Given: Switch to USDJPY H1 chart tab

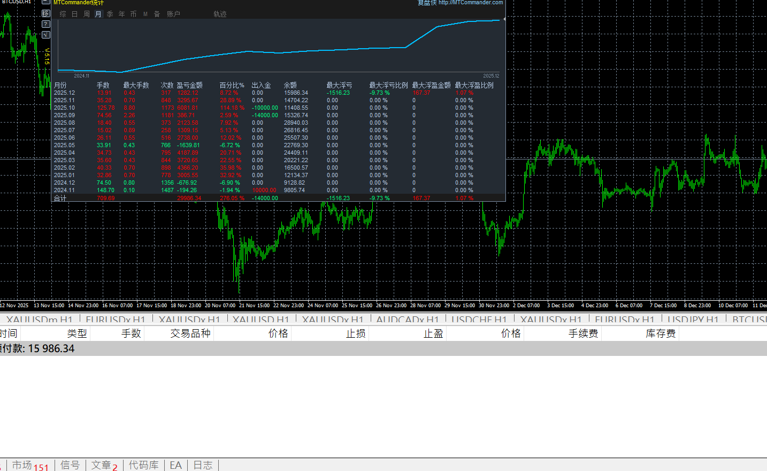Looking at the screenshot, I should [x=693, y=320].
